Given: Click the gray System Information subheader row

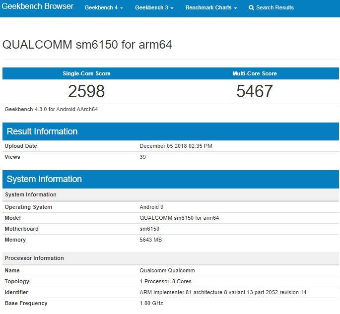Looking at the screenshot, I should [171, 194].
